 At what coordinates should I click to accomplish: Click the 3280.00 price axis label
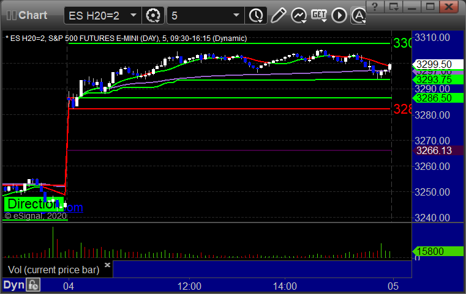432,115
